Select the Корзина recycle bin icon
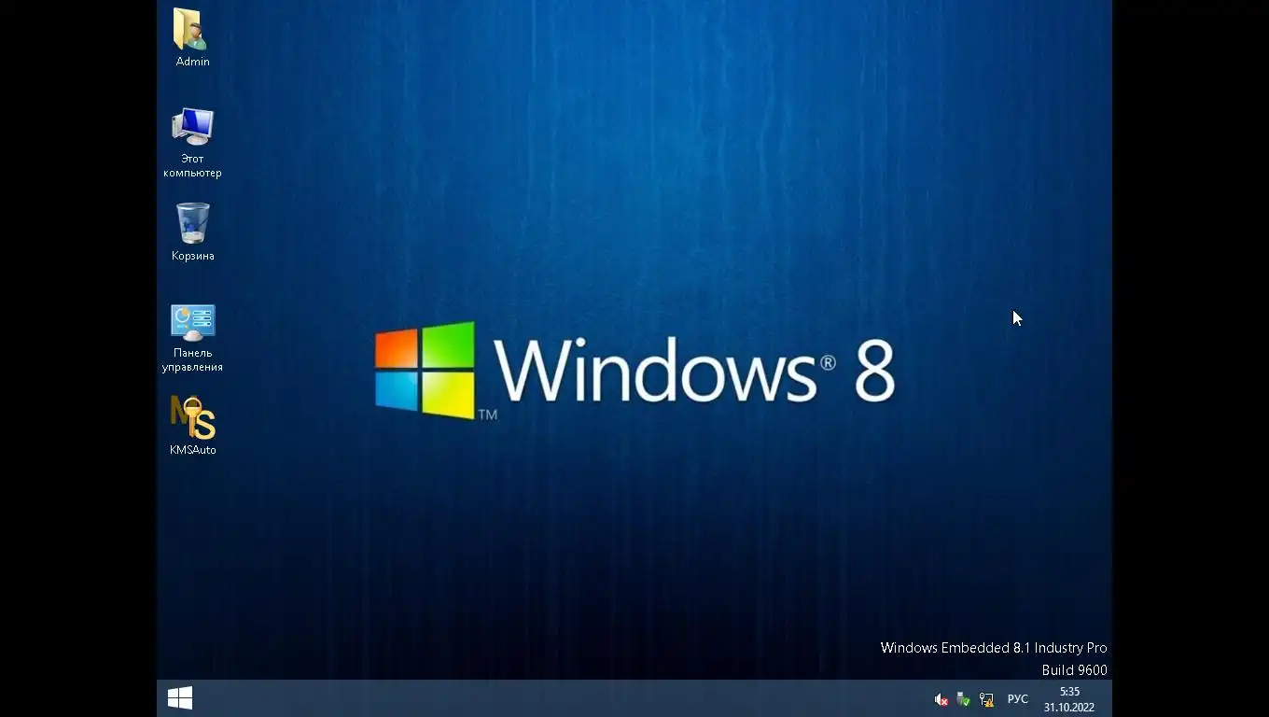 click(192, 232)
